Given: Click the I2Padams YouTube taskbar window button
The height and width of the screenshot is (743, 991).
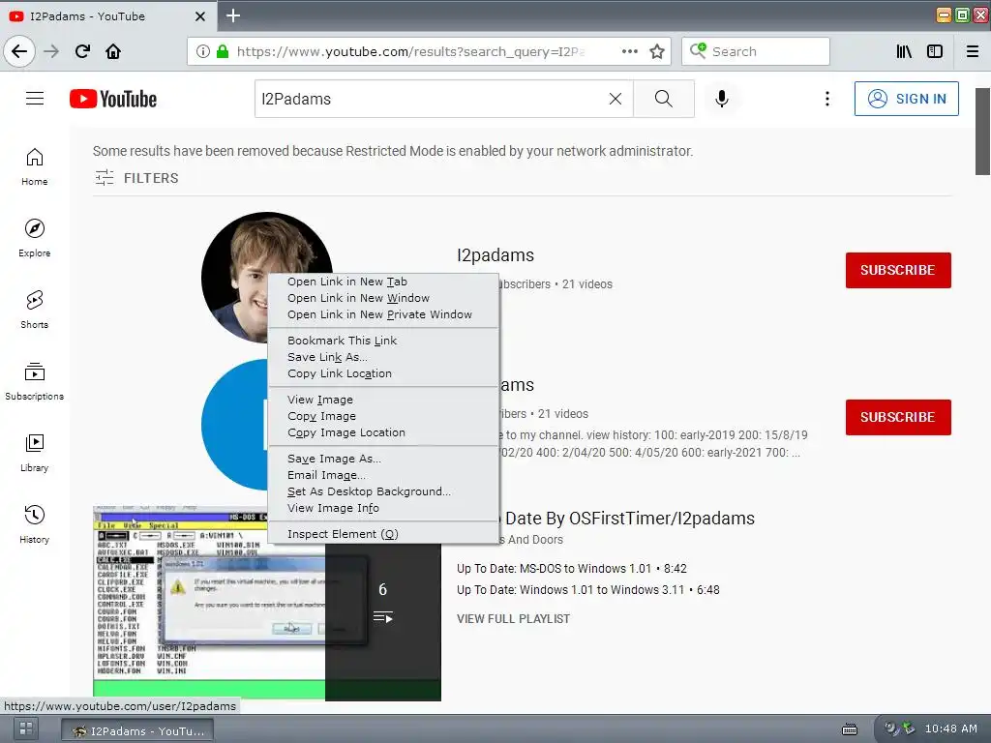Looking at the screenshot, I should tap(137, 730).
